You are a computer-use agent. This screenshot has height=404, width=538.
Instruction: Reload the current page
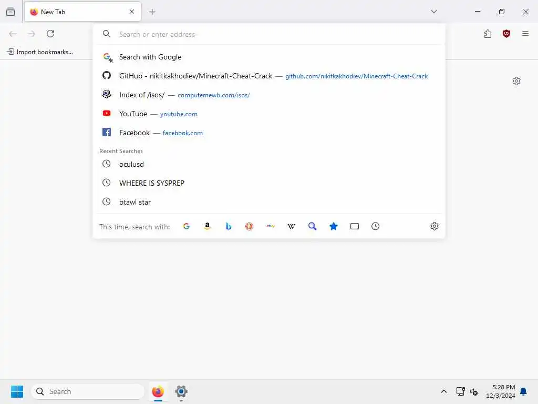click(x=50, y=34)
